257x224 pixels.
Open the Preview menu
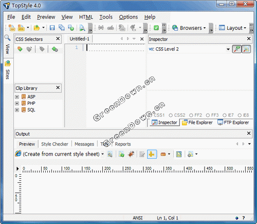click(x=46, y=17)
